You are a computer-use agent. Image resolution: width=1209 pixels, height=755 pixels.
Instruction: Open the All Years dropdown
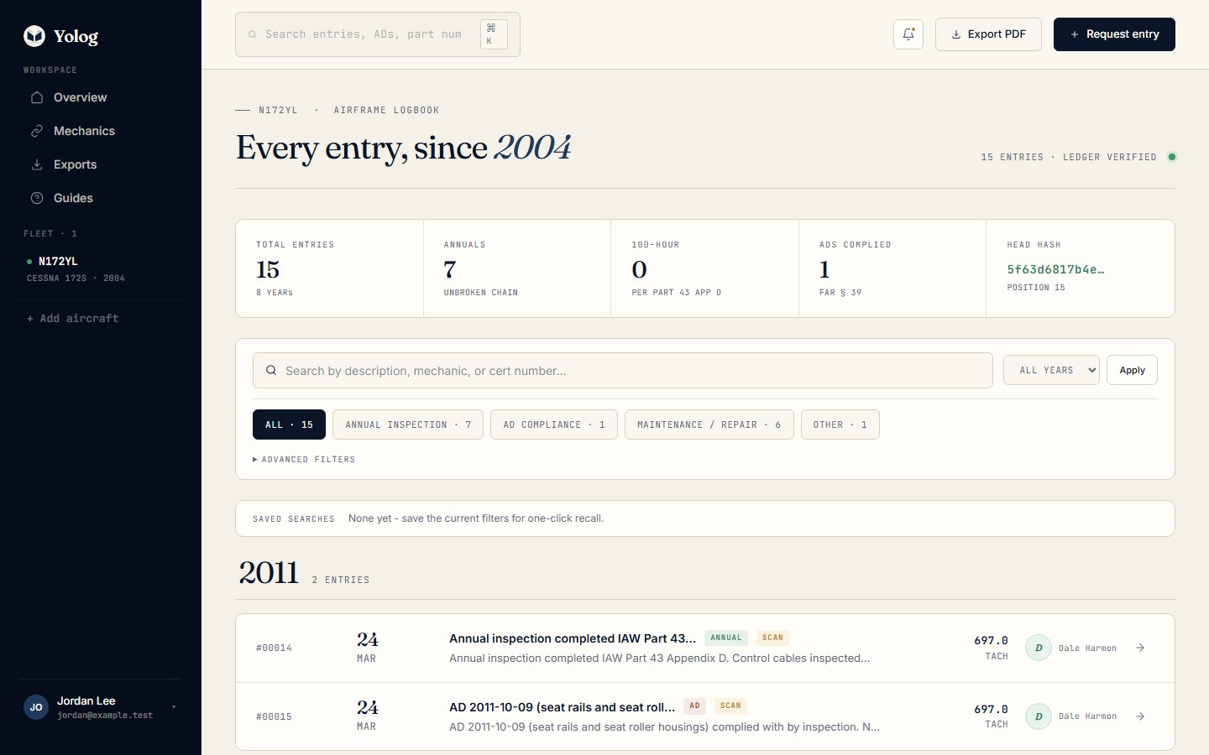(1051, 370)
